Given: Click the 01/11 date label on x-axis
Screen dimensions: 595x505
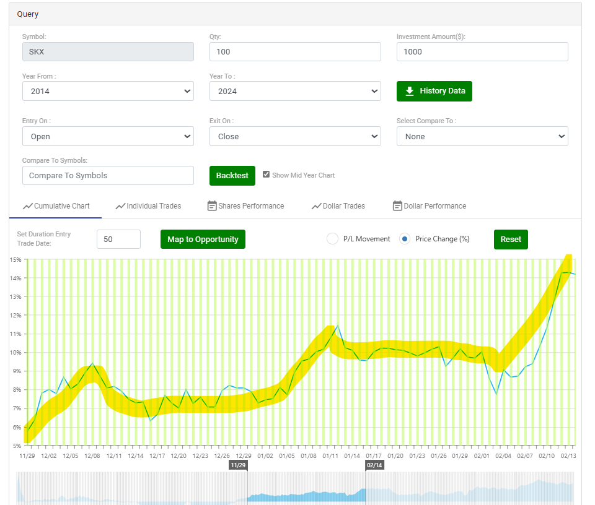Looking at the screenshot, I should click(330, 455).
